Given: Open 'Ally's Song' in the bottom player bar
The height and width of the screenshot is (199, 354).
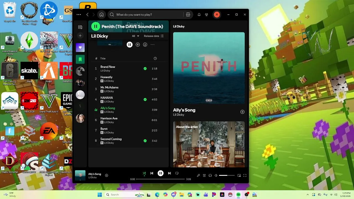Looking at the screenshot, I should coord(95,174).
